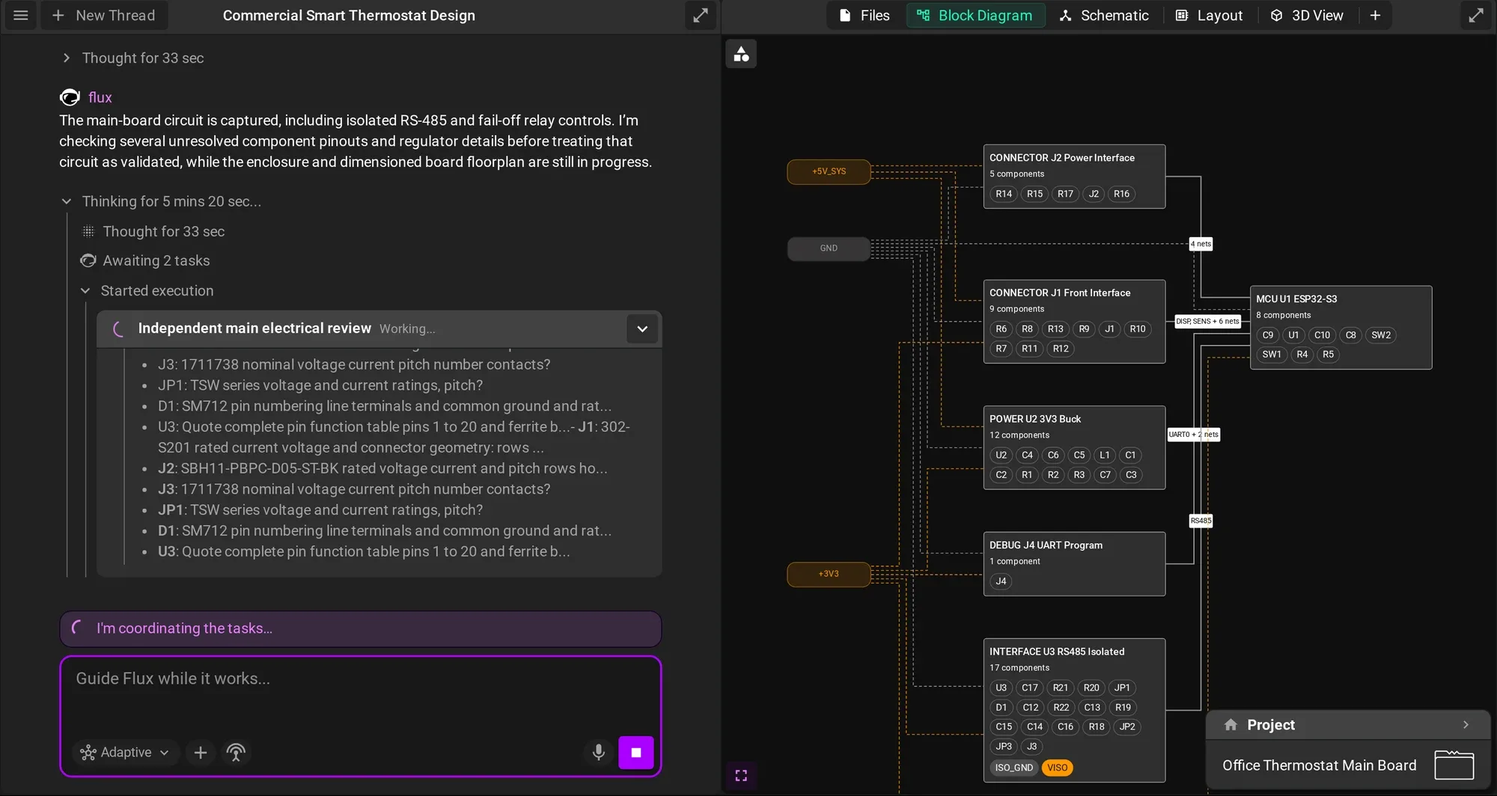Screen dimensions: 1497x796
Task: Add a new view tab with plus
Action: coord(1375,16)
